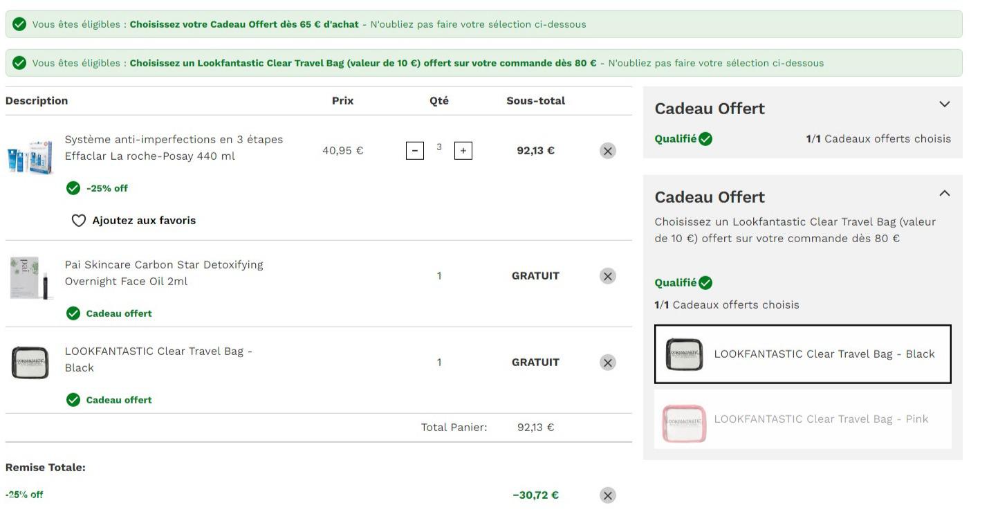Decrease quantity with the minus button
Viewport: 989px width, 512px height.
pyautogui.click(x=414, y=151)
